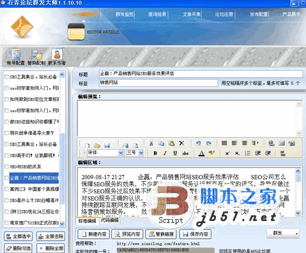The width and height of the screenshot is (306, 253).
Task: Tick the 鸦片战争谁是导火索 checkbox
Action: click(x=6, y=133)
